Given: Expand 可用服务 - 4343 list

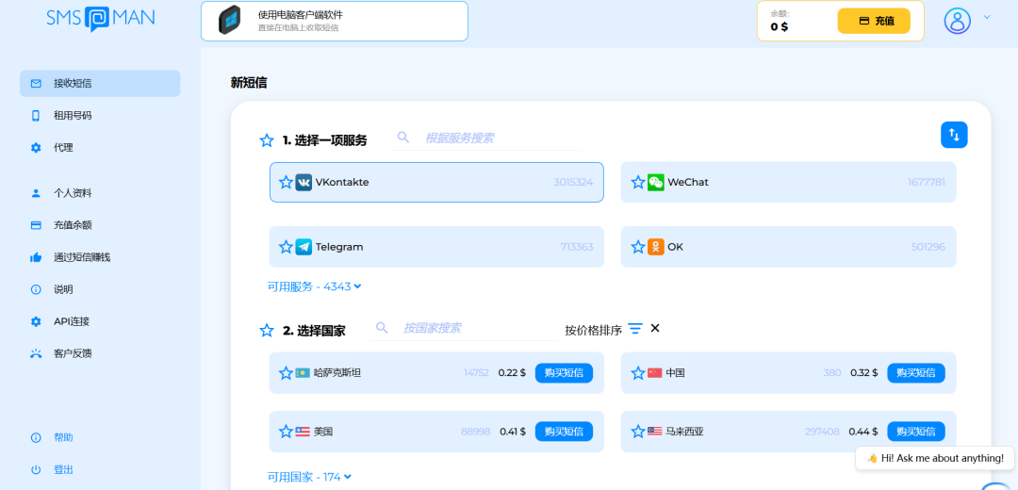Looking at the screenshot, I should [x=314, y=286].
